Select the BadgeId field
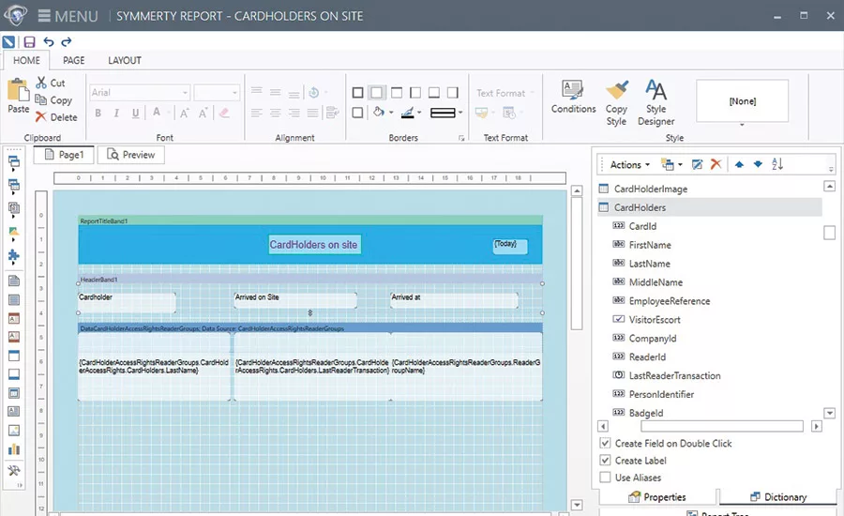The height and width of the screenshot is (516, 844). coord(646,413)
